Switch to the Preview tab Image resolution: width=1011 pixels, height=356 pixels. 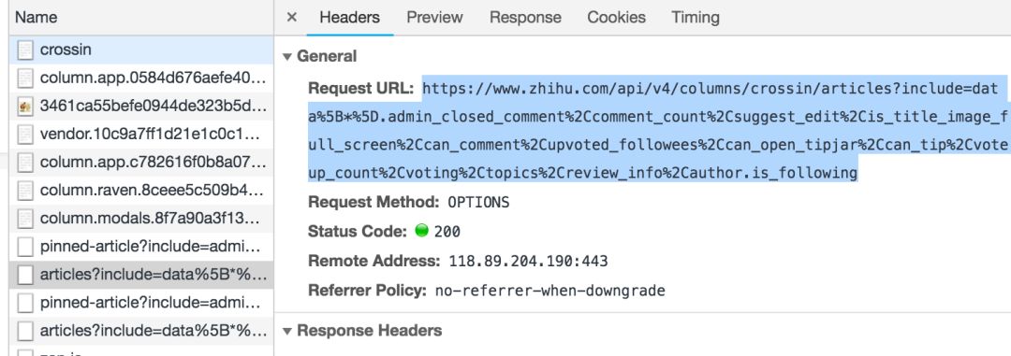pyautogui.click(x=434, y=18)
